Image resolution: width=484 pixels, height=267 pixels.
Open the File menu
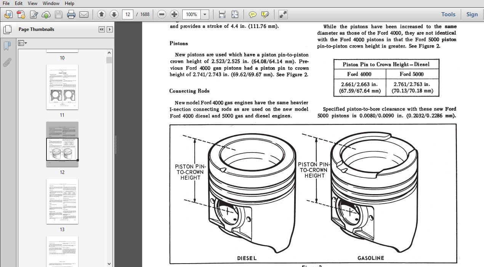click(6, 3)
